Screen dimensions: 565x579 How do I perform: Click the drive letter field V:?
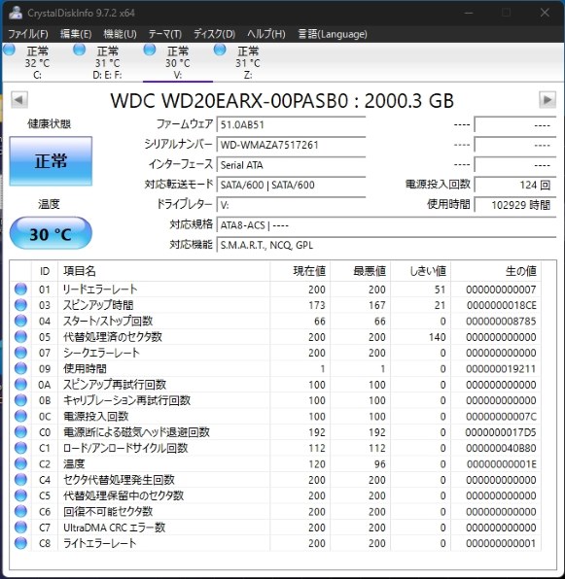pos(291,205)
